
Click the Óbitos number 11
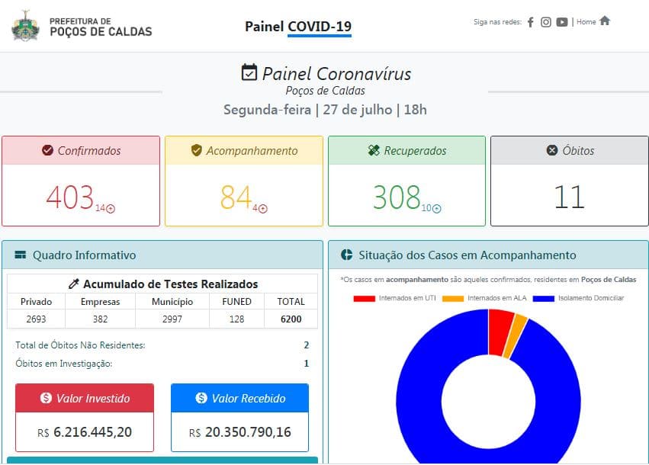(x=569, y=197)
